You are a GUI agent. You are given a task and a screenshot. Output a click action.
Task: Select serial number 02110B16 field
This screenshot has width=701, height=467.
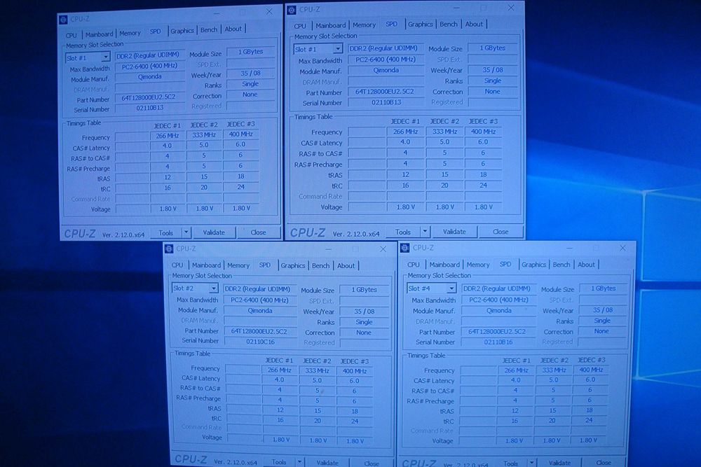click(x=498, y=342)
